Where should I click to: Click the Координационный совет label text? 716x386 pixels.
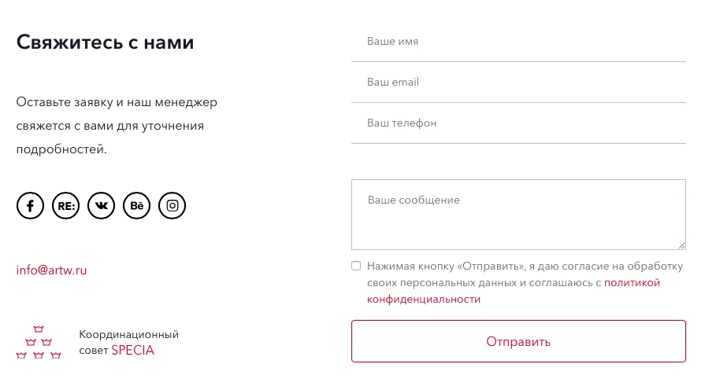coord(128,342)
